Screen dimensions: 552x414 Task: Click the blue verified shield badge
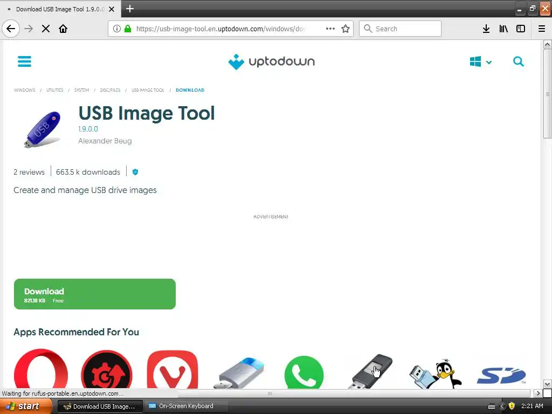tap(135, 172)
